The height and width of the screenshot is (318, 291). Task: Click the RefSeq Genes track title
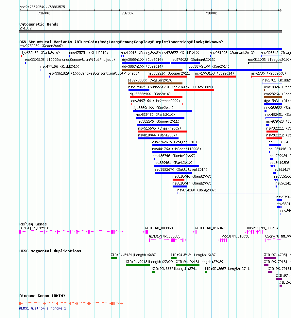click(33, 224)
